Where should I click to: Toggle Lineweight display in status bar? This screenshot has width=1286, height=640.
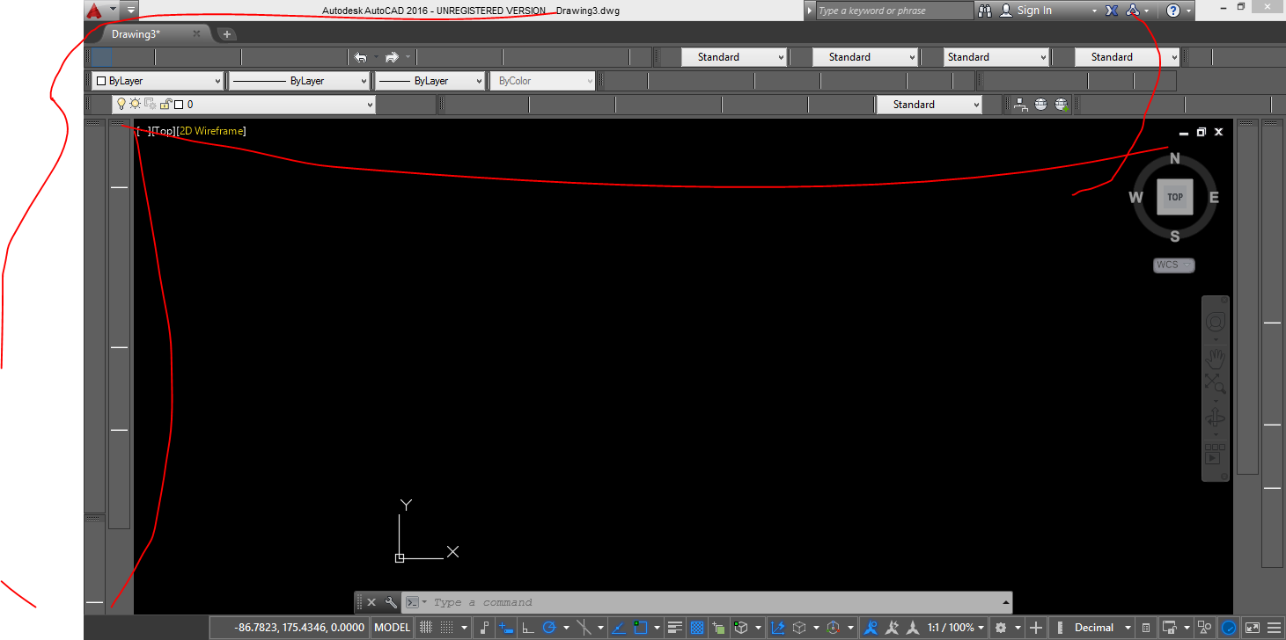[x=674, y=628]
